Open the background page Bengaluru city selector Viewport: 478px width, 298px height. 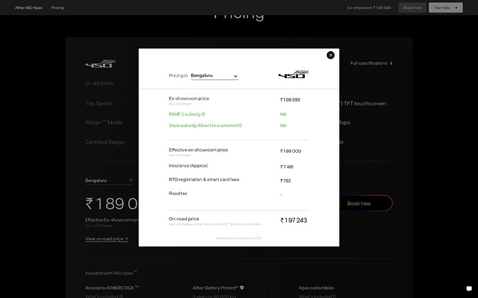109,180
